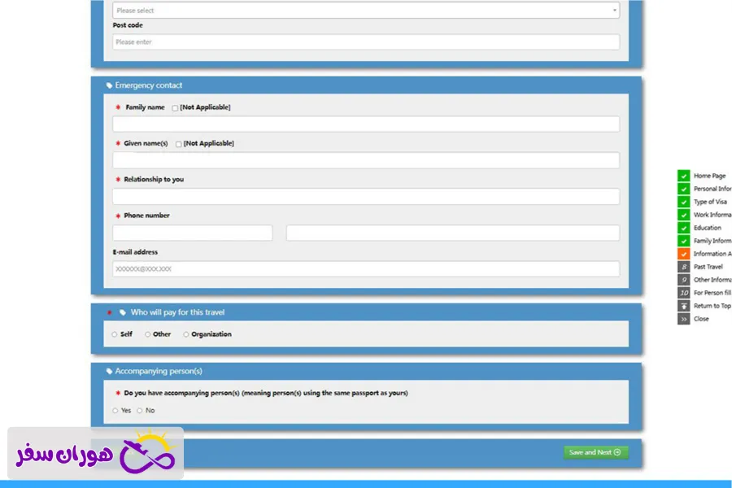This screenshot has height=488, width=732.
Task: Click the orange current-step checkmark icon
Action: pos(683,254)
